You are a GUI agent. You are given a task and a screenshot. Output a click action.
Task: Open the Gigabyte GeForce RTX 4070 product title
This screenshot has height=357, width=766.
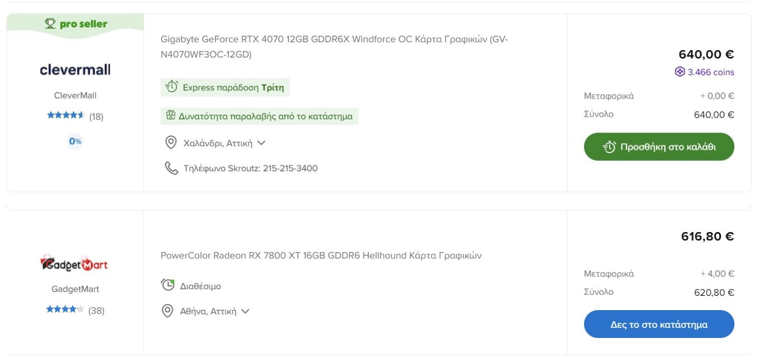[x=334, y=46]
